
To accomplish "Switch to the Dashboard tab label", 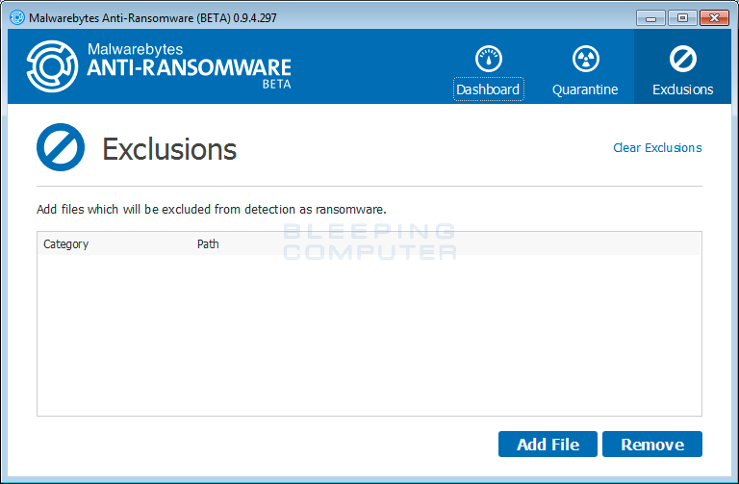I will pyautogui.click(x=488, y=89).
